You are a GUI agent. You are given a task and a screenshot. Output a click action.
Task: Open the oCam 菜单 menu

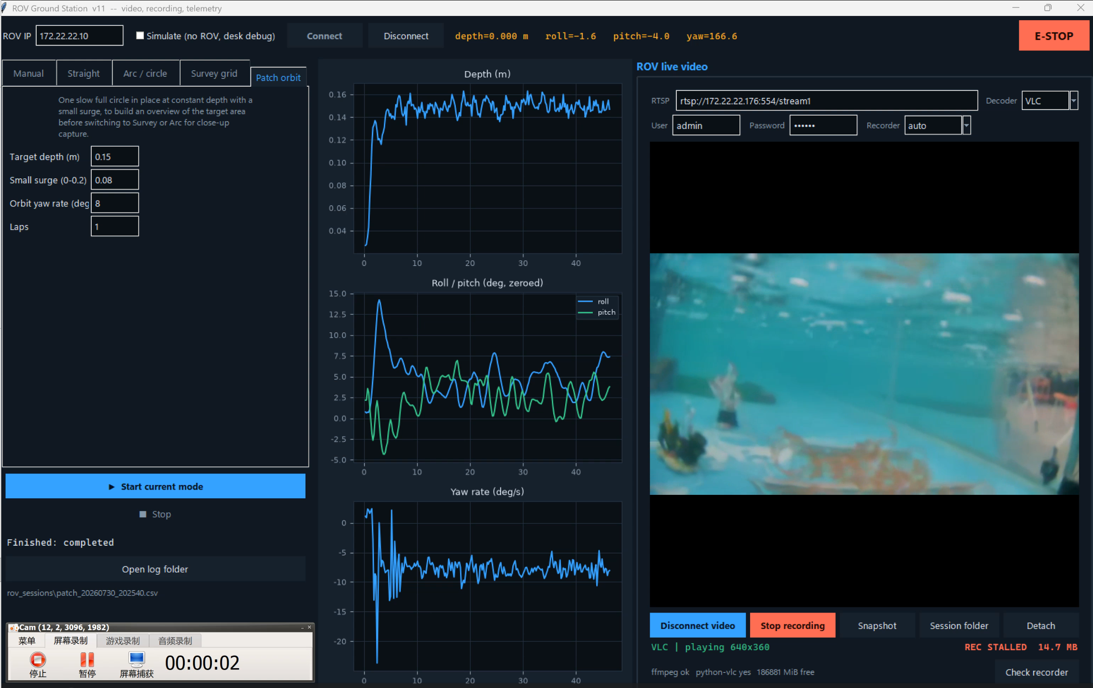click(27, 640)
